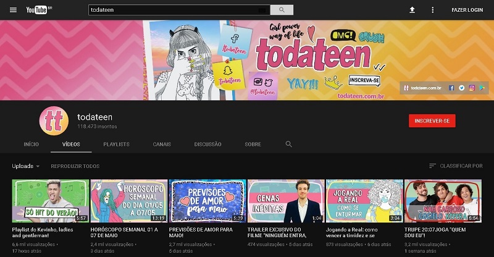This screenshot has width=494, height=257.
Task: Click the sort lines icon beside Classificar por
Action: coord(432,166)
